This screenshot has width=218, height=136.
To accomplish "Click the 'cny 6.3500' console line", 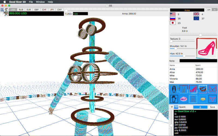I will [180, 130].
